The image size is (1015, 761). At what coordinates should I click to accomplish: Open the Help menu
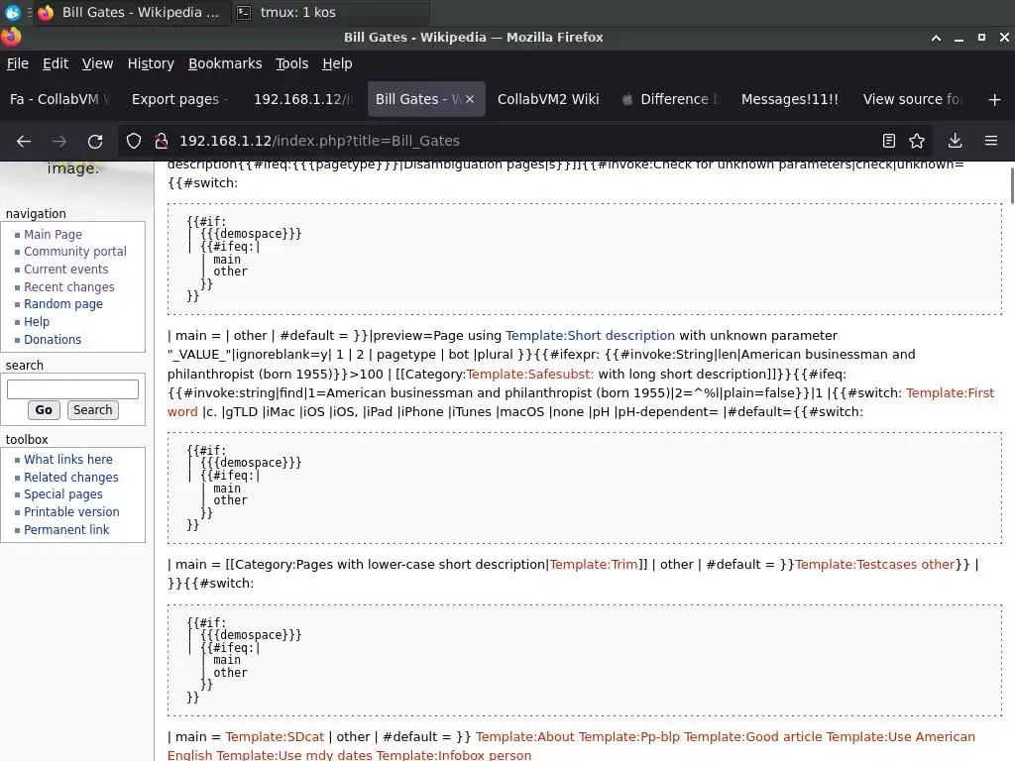337,63
